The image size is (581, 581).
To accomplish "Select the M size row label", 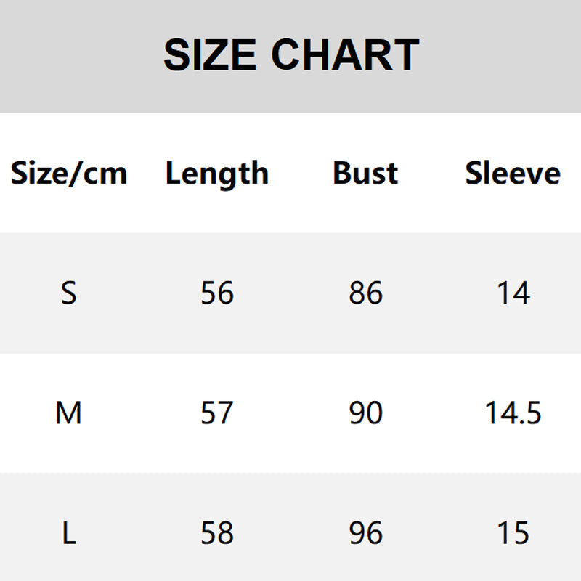I will pyautogui.click(x=68, y=413).
